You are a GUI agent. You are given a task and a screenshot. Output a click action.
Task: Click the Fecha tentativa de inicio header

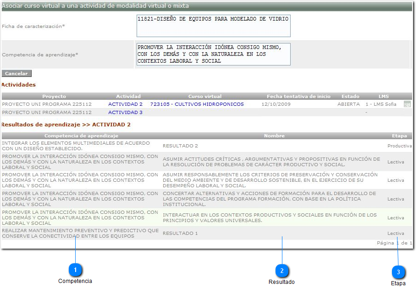coord(298,96)
